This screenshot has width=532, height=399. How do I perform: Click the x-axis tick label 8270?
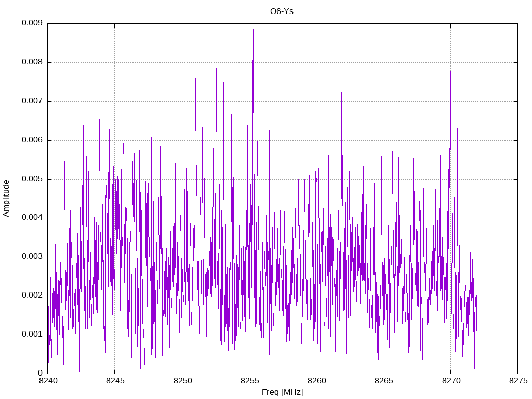[451, 381]
